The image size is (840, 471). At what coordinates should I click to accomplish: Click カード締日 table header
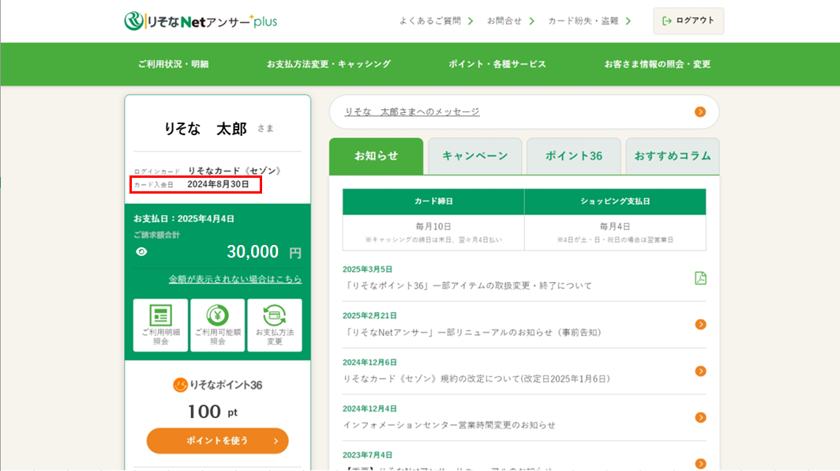[433, 202]
